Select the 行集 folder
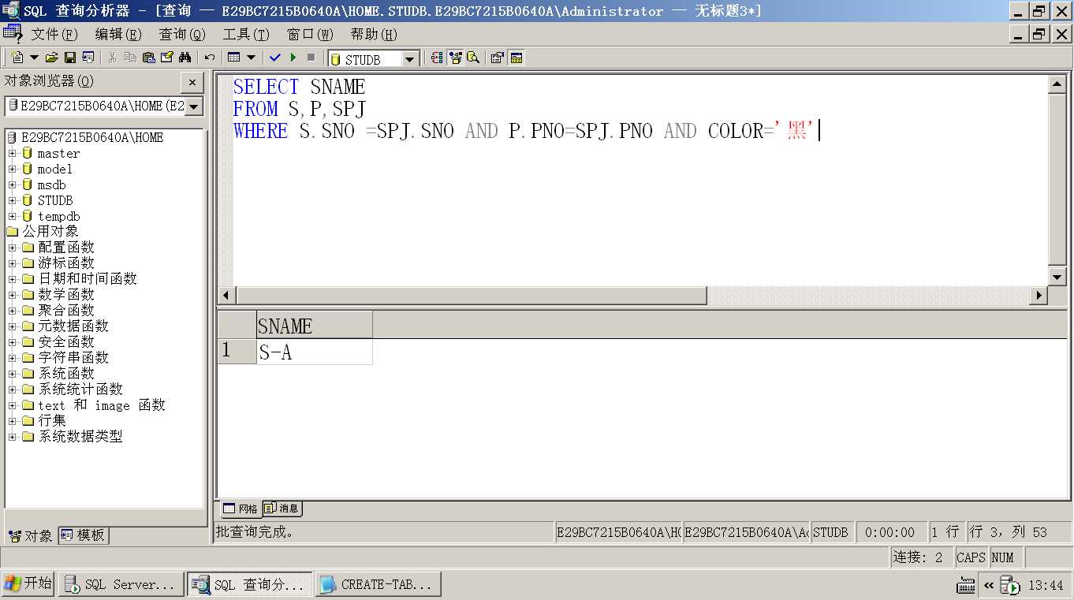Viewport: 1074px width, 600px height. tap(52, 420)
